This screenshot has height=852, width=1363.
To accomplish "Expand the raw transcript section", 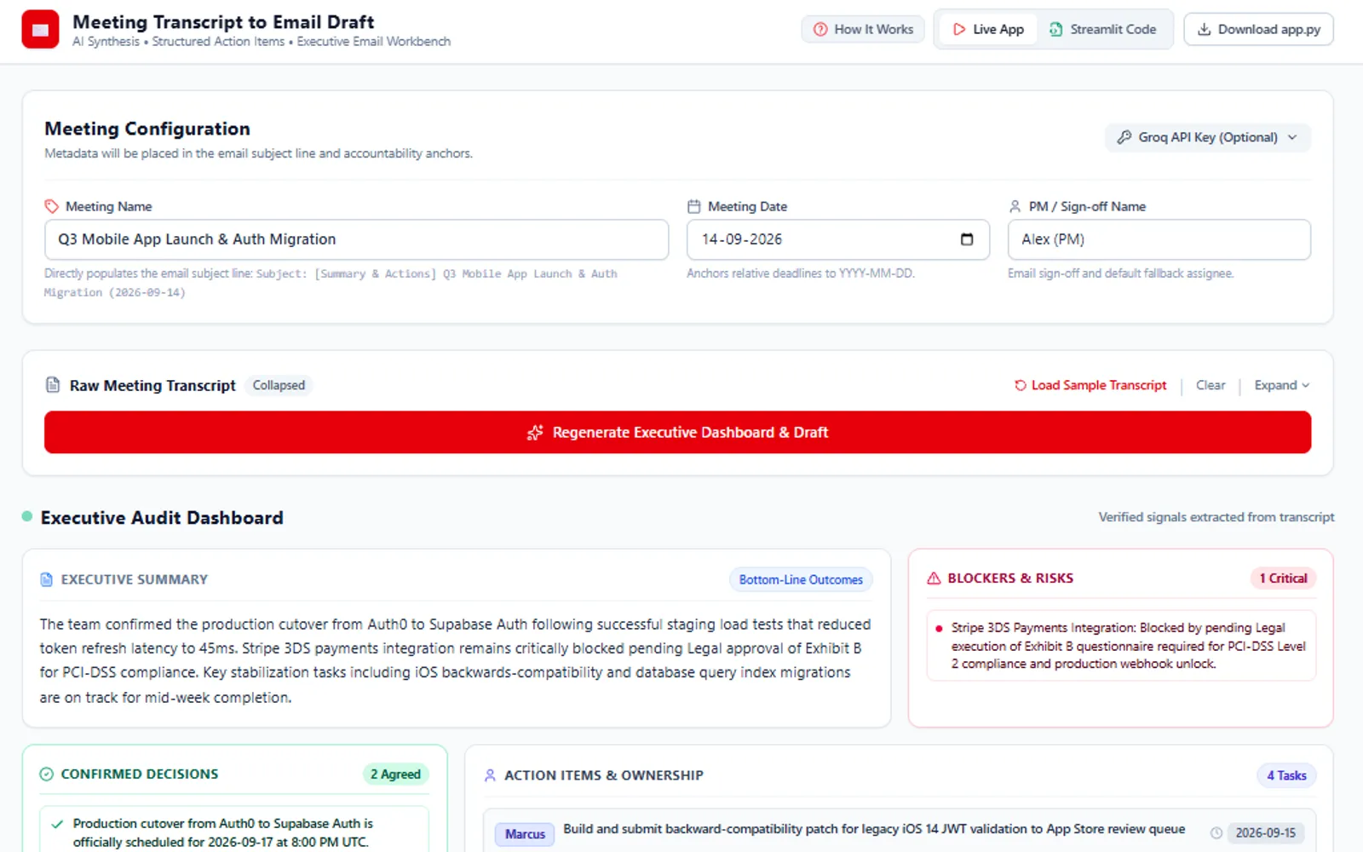I will [1281, 385].
